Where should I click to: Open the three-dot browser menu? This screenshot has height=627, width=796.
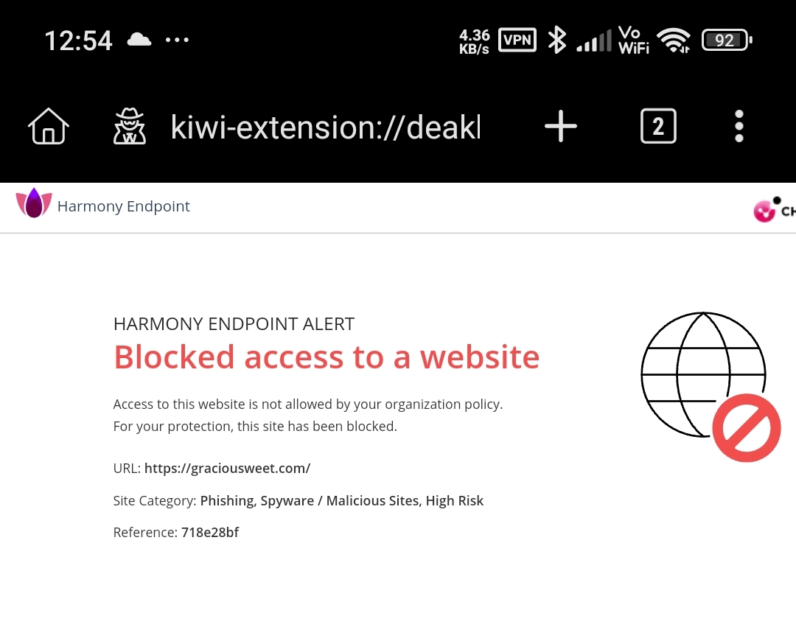739,126
